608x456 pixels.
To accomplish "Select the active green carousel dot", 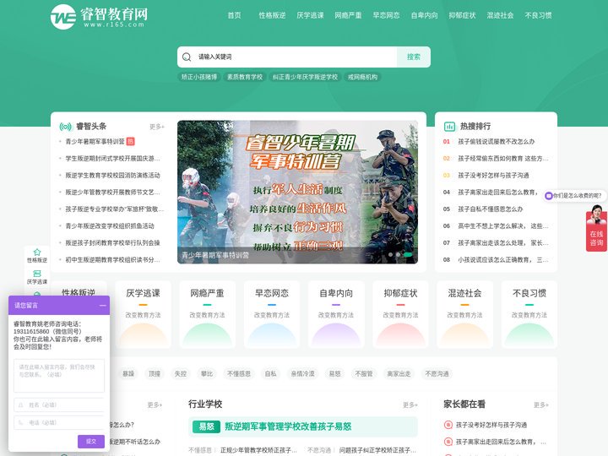I will 408,255.
